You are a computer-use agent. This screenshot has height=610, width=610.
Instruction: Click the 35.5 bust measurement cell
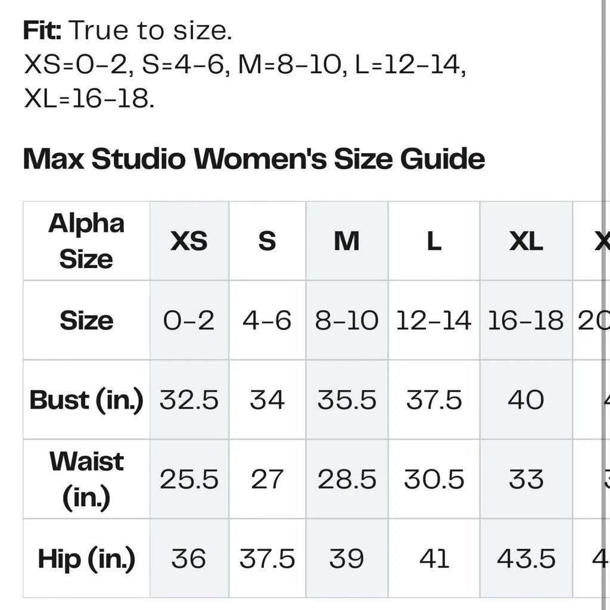click(x=347, y=400)
